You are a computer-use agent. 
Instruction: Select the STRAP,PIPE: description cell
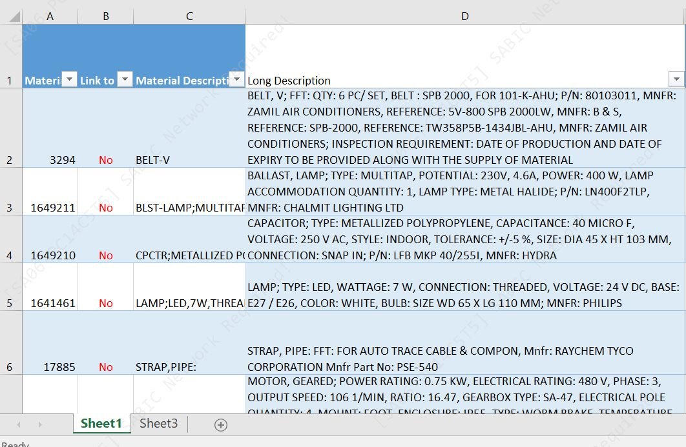[189, 343]
